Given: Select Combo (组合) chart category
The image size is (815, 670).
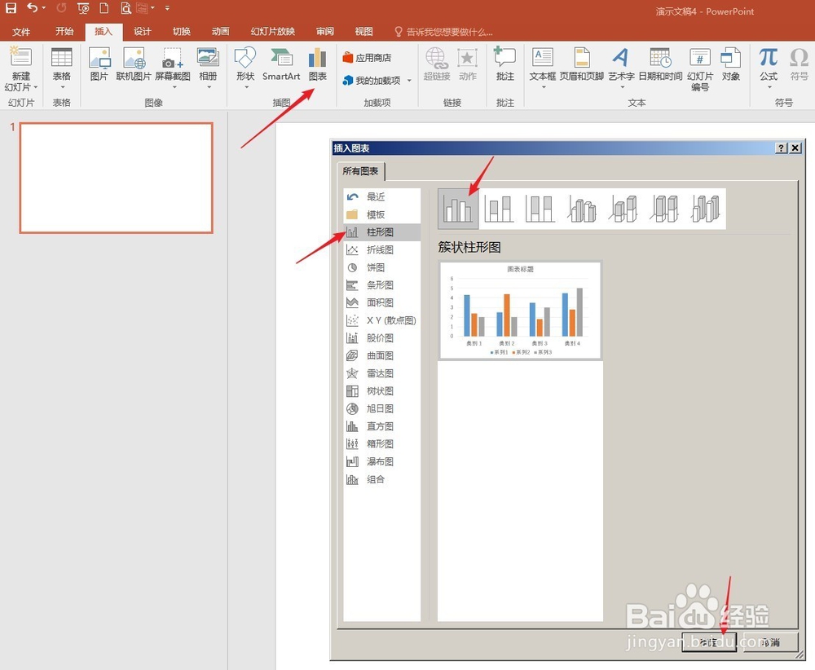Looking at the screenshot, I should 382,479.
